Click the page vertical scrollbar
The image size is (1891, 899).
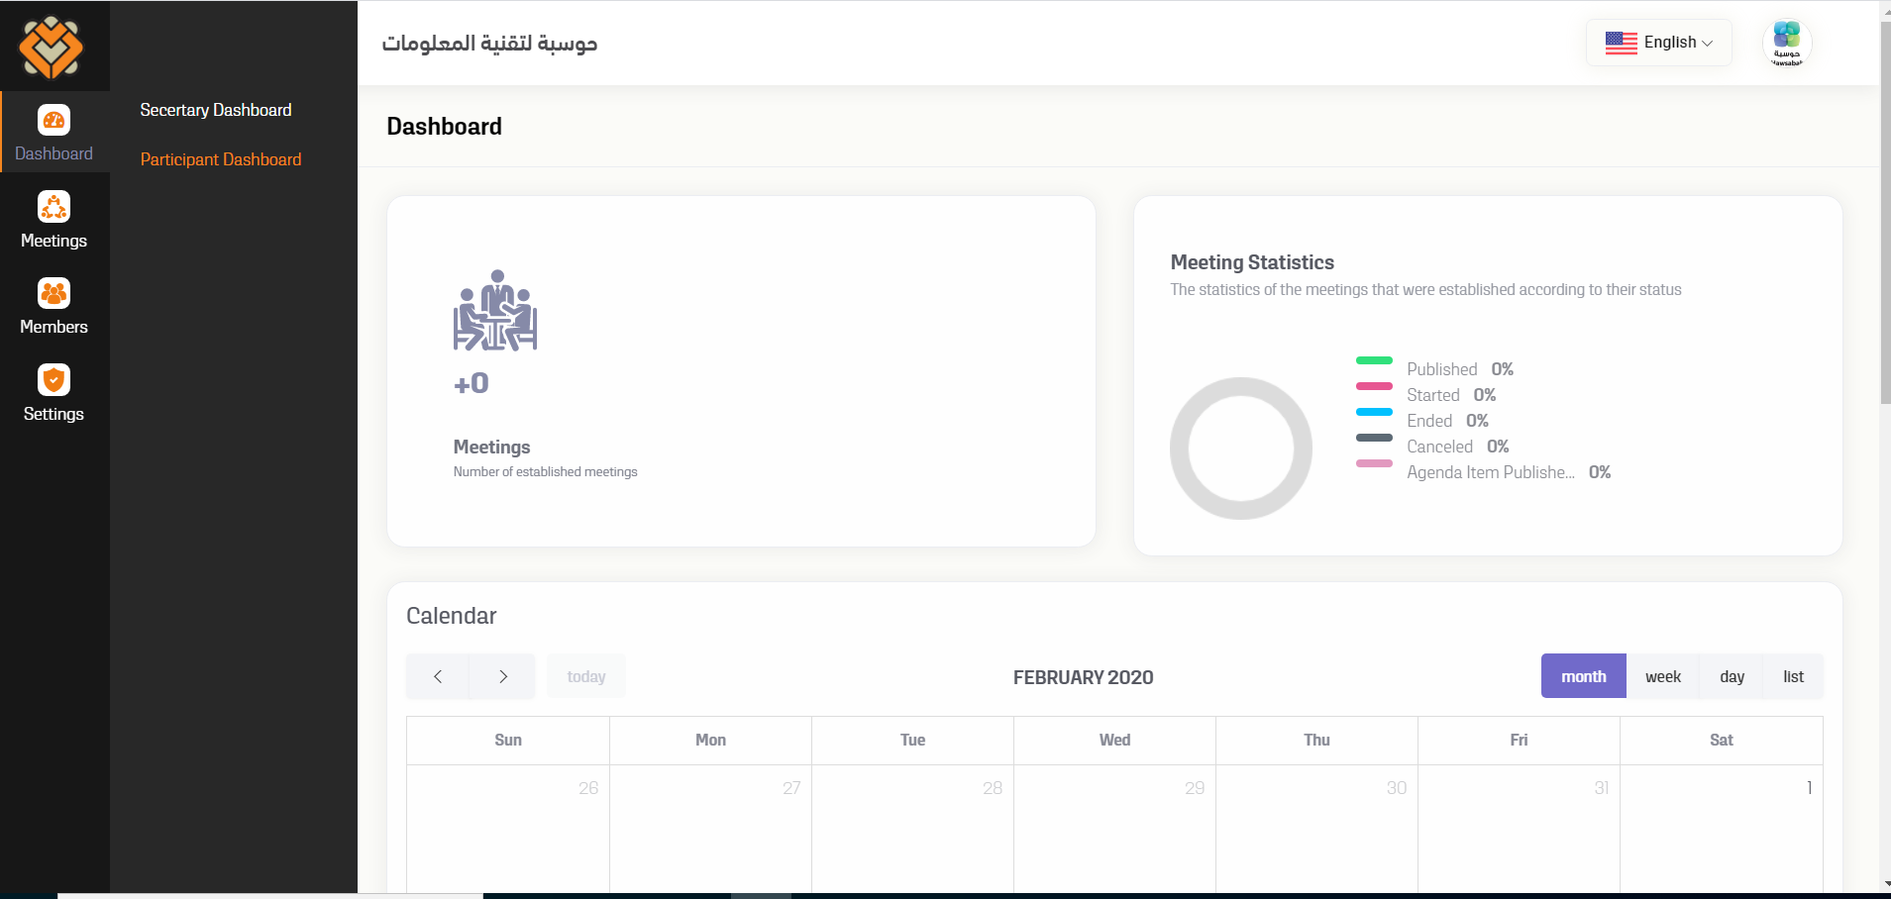[x=1885, y=212]
